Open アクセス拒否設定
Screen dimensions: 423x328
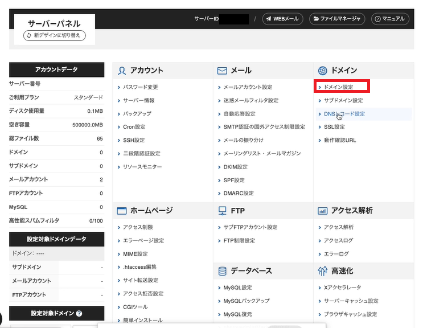click(143, 293)
